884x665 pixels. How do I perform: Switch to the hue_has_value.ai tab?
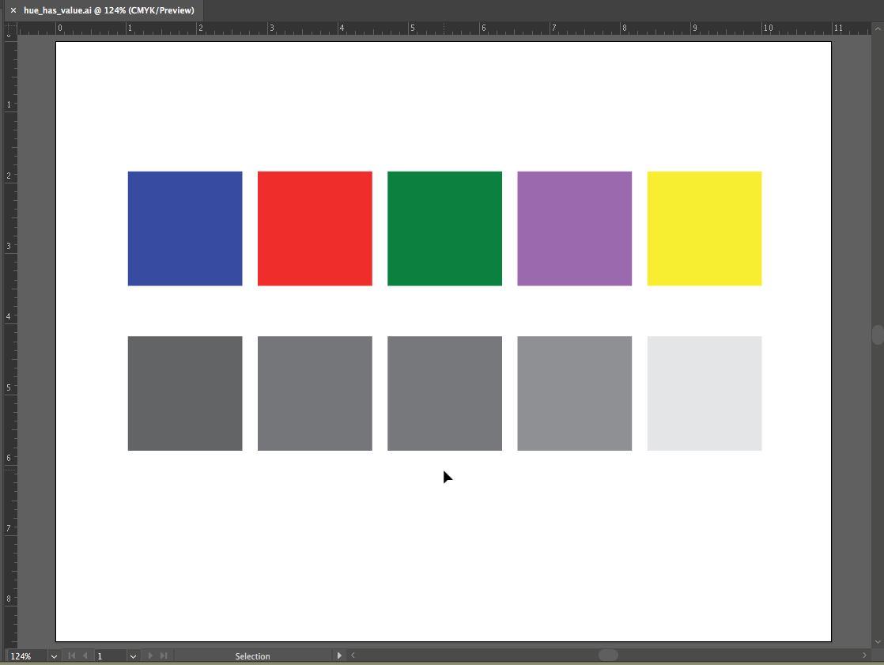pyautogui.click(x=108, y=10)
